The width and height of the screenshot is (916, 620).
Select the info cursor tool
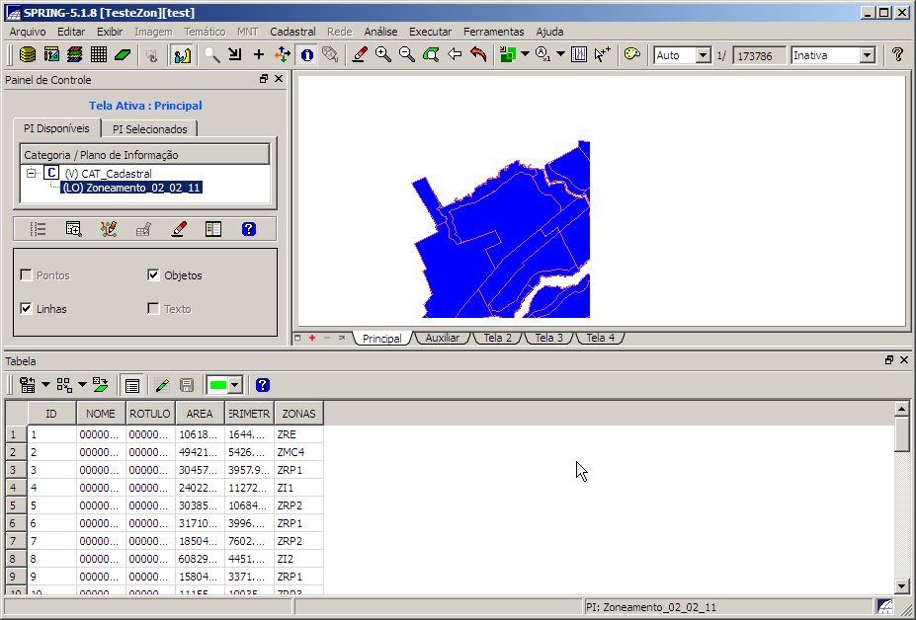[307, 55]
